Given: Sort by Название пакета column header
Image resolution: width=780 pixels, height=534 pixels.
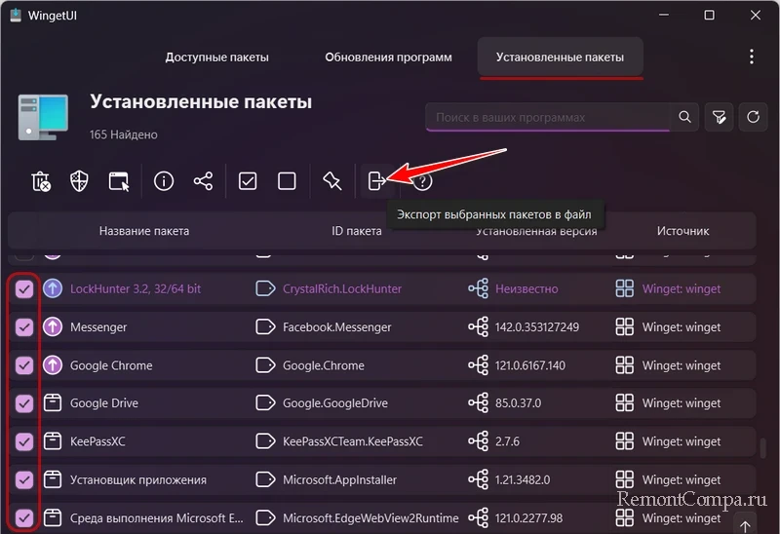Looking at the screenshot, I should coord(143,231).
